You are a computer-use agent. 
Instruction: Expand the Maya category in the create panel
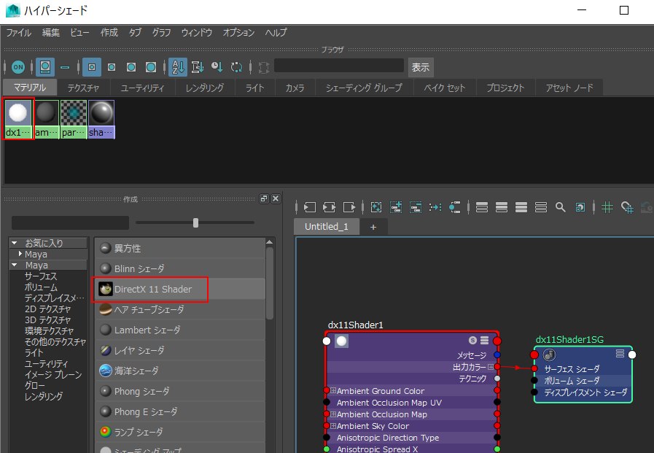click(21, 254)
